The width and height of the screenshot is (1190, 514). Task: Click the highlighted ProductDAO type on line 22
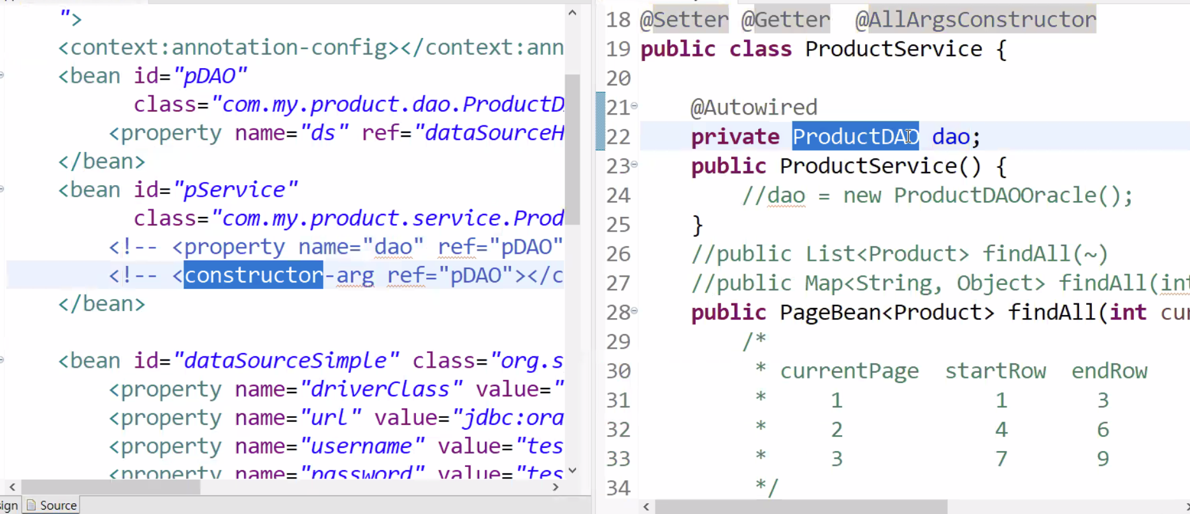(855, 136)
